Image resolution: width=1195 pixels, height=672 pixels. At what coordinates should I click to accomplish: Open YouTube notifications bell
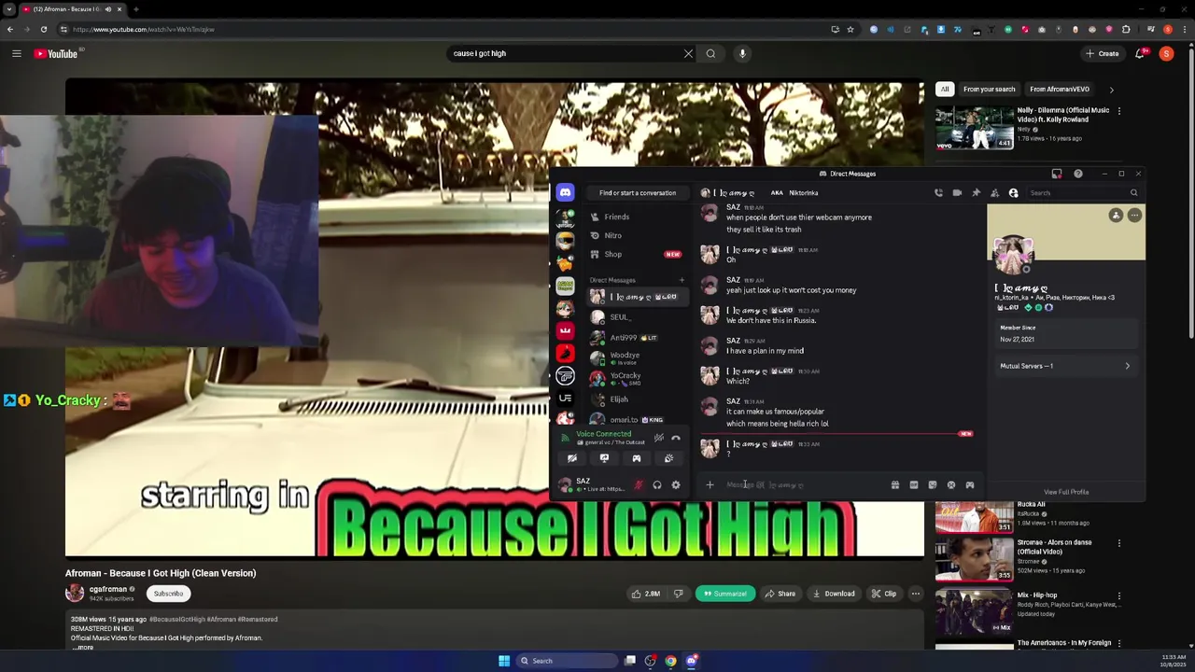pos(1139,53)
